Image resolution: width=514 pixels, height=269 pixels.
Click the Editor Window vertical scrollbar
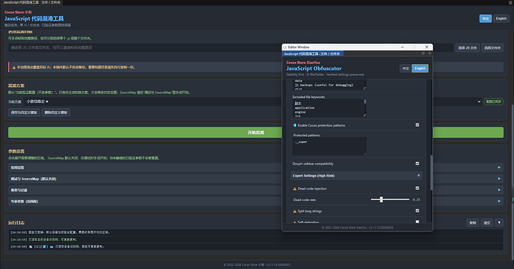pyautogui.click(x=431, y=173)
